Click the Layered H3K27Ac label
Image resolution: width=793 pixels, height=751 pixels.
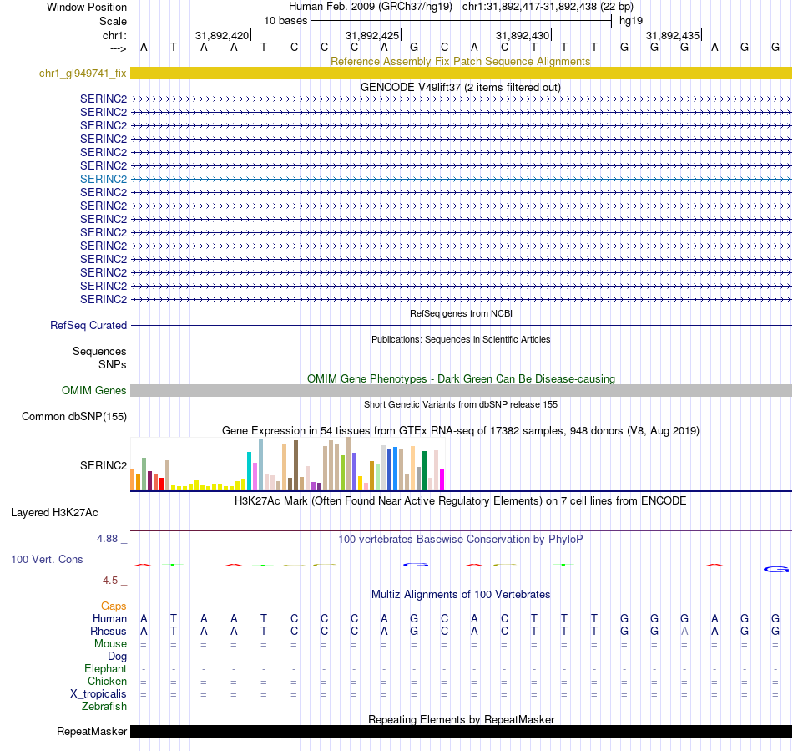coord(54,513)
